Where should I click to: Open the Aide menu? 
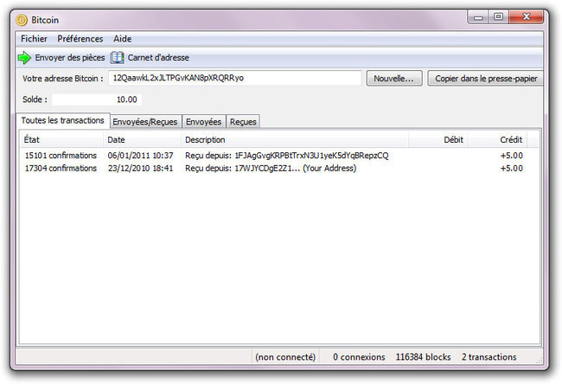(x=122, y=39)
